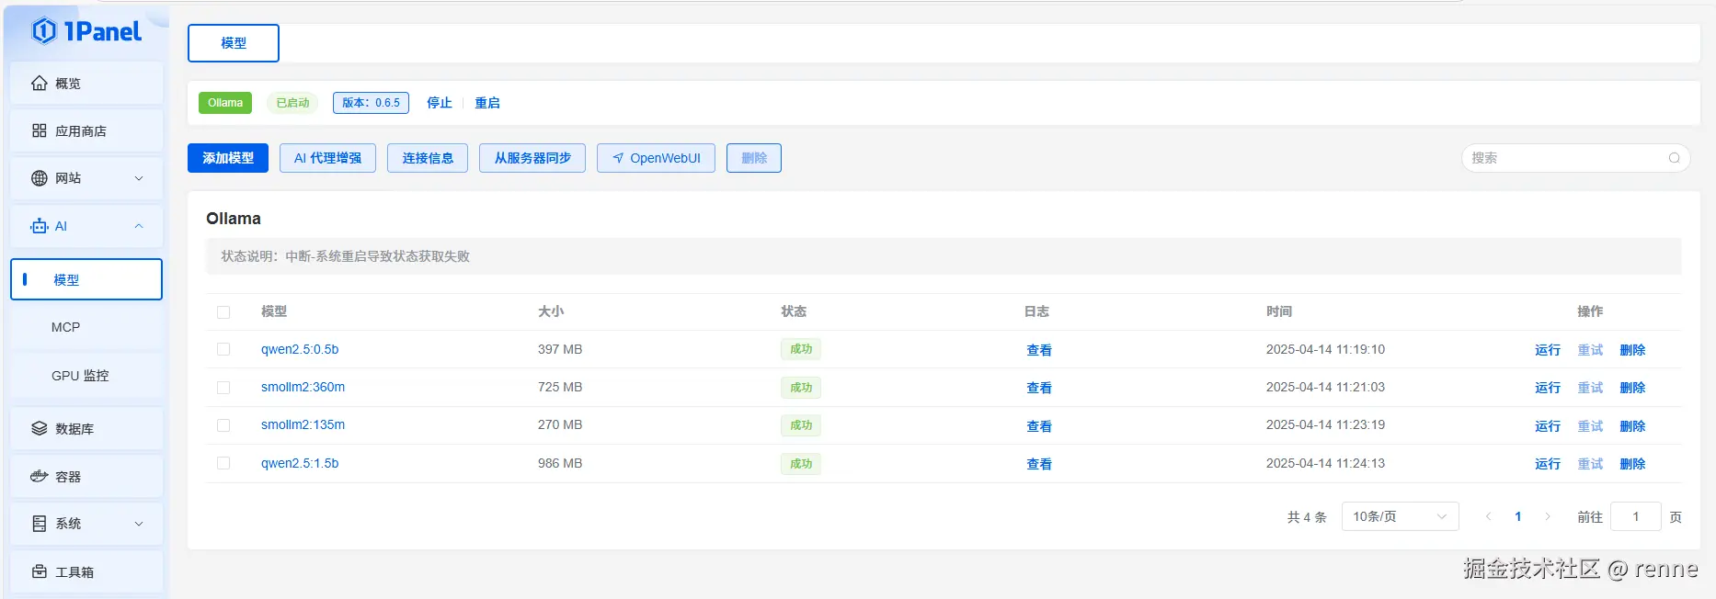This screenshot has height=599, width=1716.
Task: Open the OpenWebUI button
Action: (656, 158)
